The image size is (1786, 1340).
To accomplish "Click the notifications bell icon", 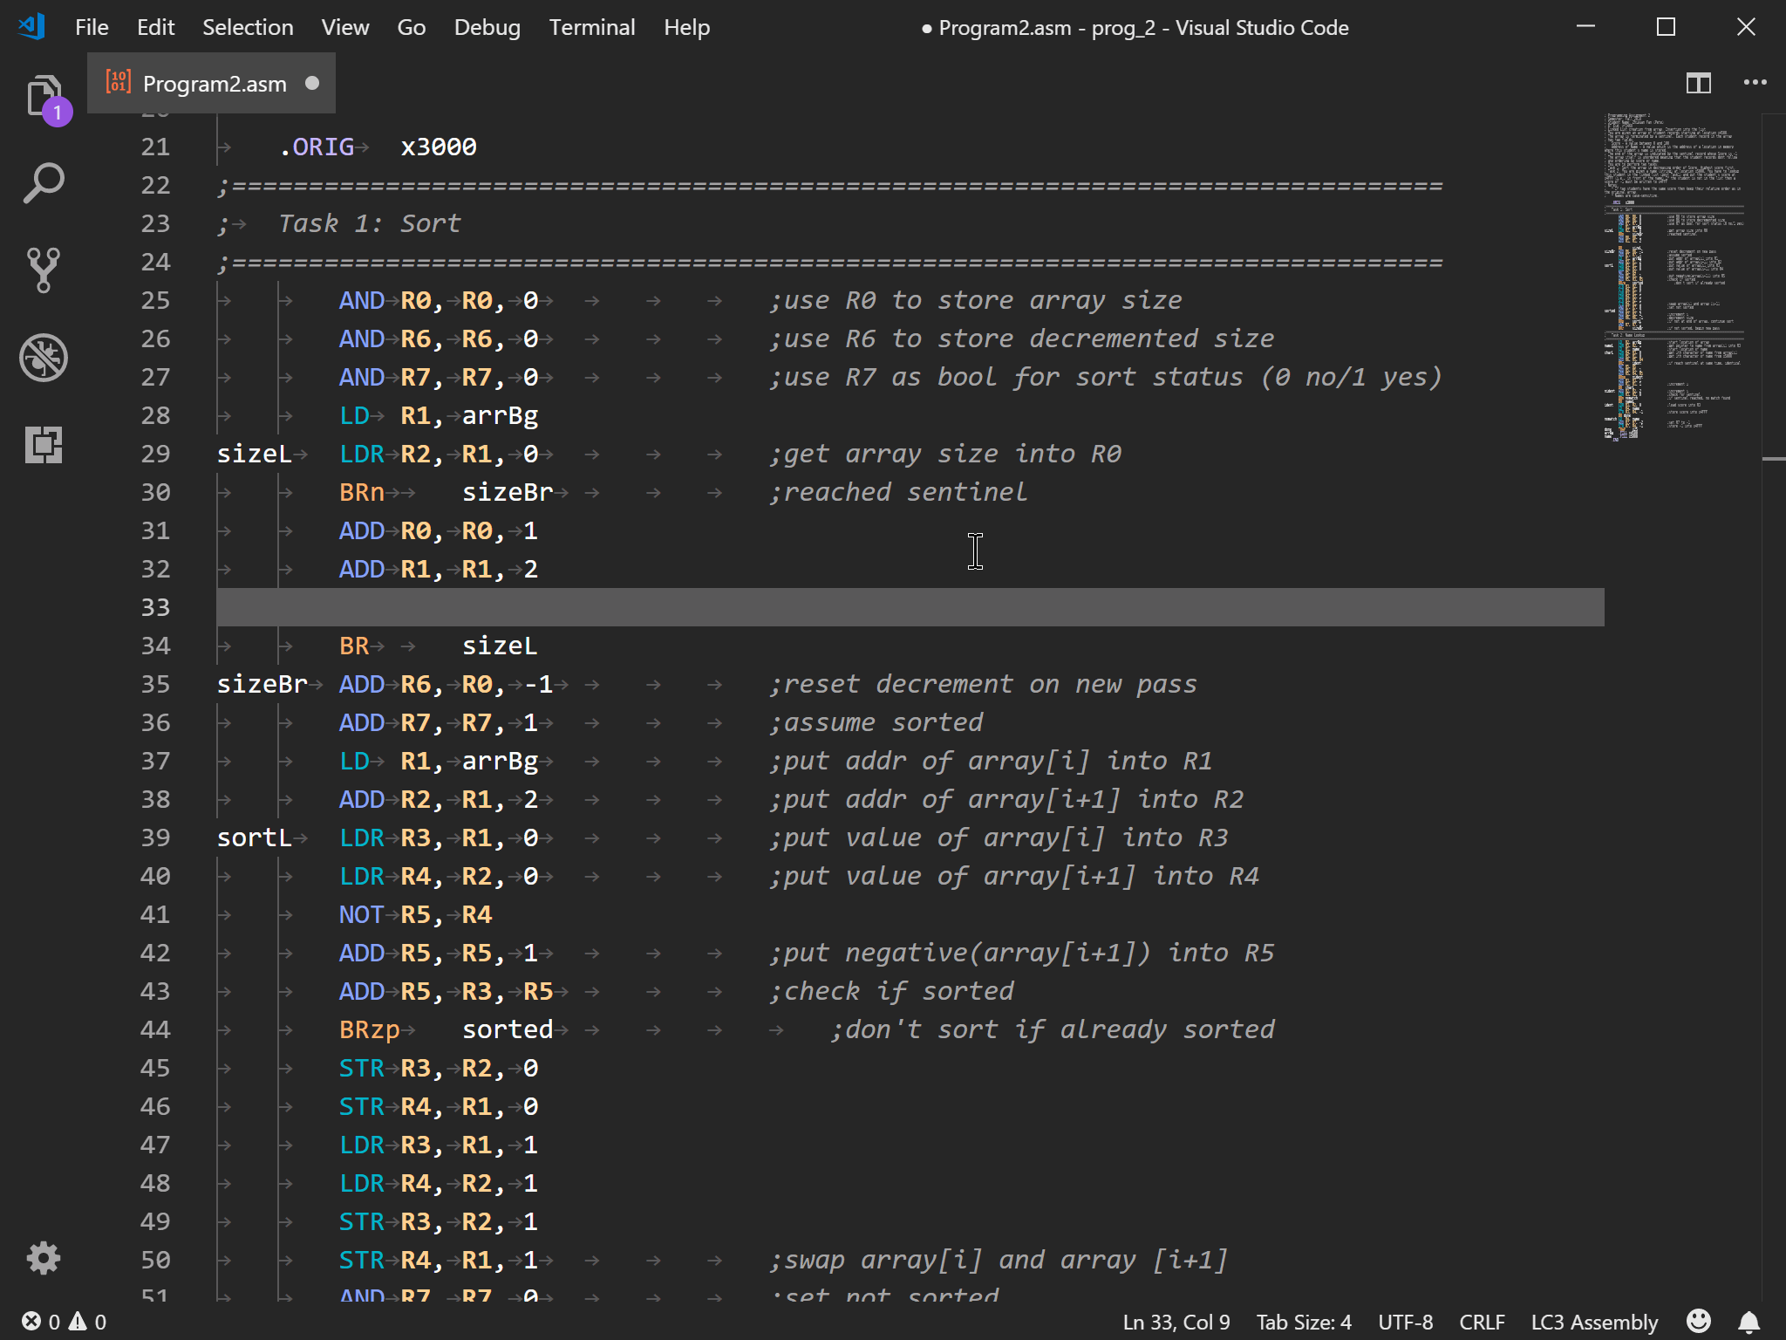I will click(x=1749, y=1322).
